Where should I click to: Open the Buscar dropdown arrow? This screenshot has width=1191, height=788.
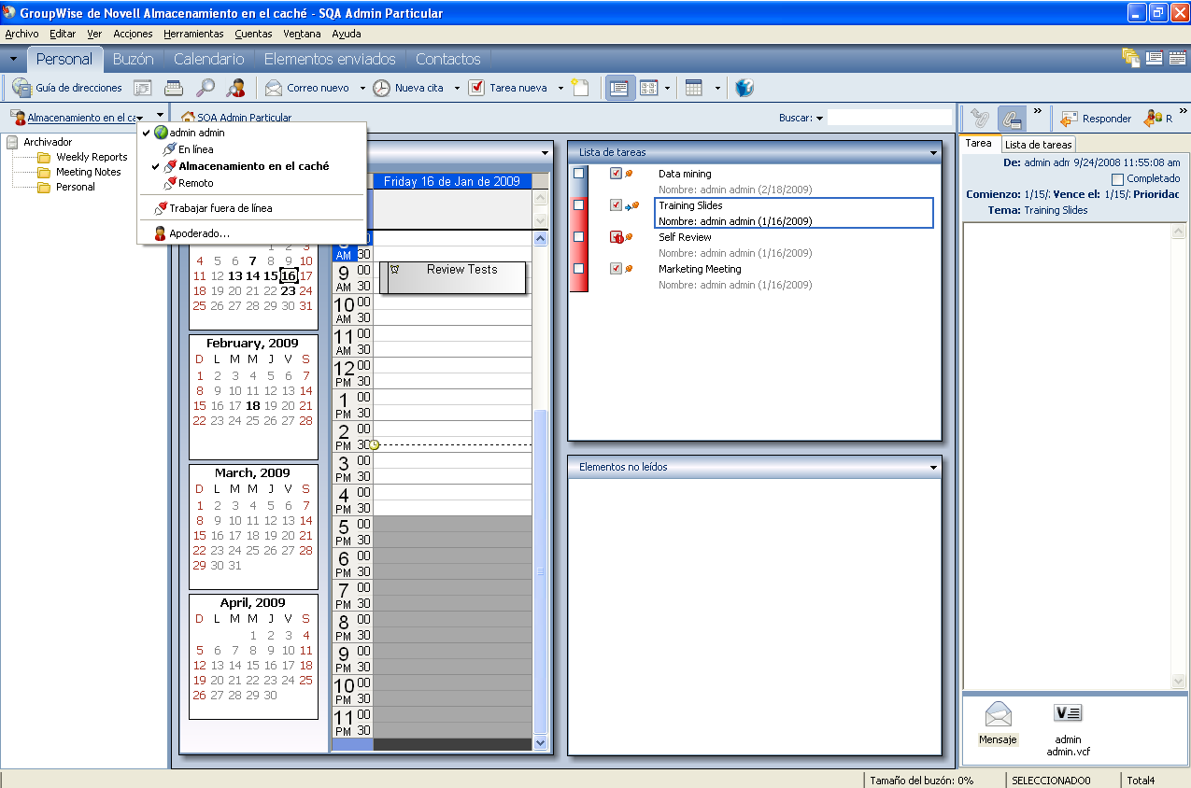tap(819, 119)
